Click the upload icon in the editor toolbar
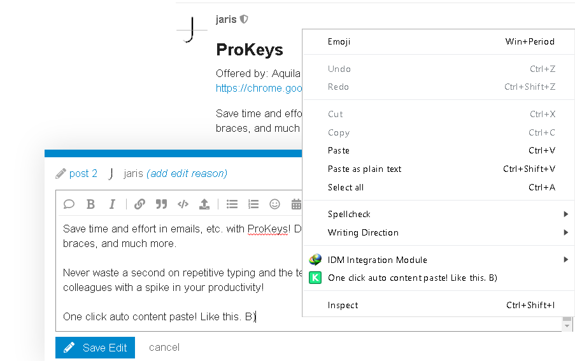Viewport: 575px width, 361px height. click(204, 204)
